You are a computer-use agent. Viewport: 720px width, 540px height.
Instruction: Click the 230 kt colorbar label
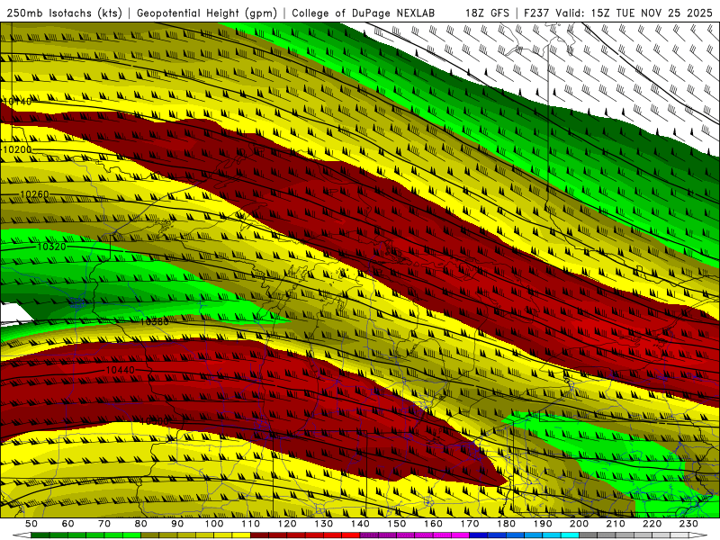click(688, 524)
